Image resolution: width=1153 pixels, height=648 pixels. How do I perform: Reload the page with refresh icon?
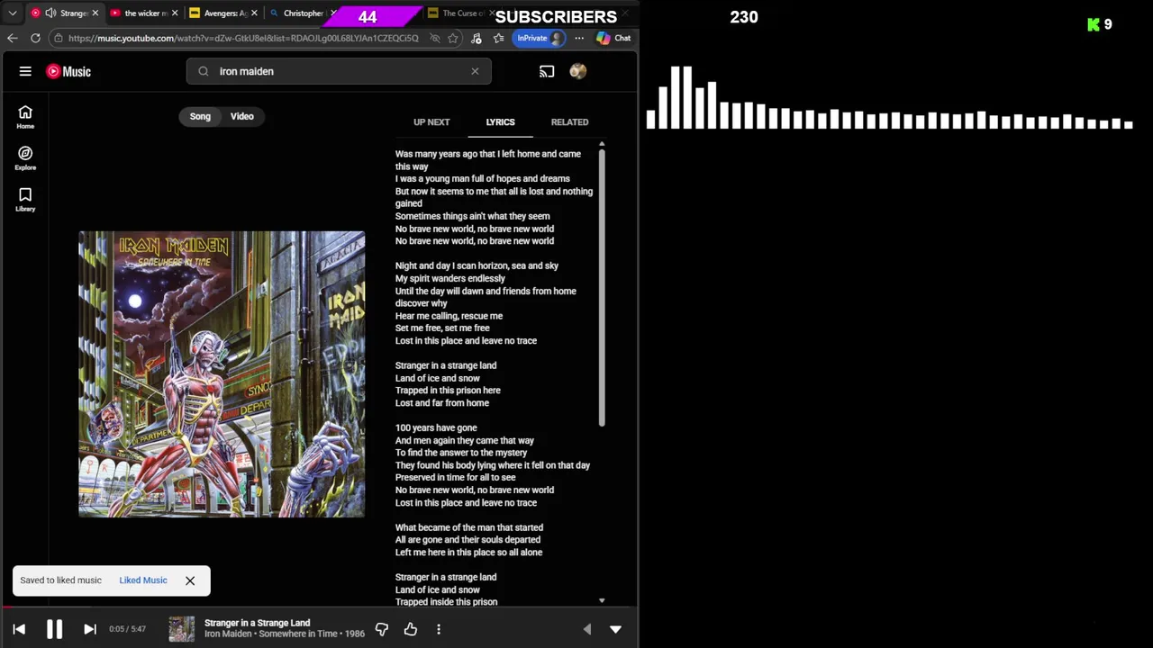pyautogui.click(x=35, y=38)
